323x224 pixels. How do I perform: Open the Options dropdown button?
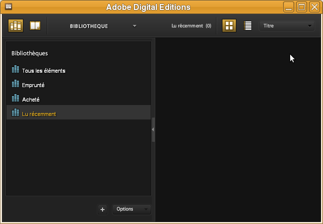(x=131, y=210)
